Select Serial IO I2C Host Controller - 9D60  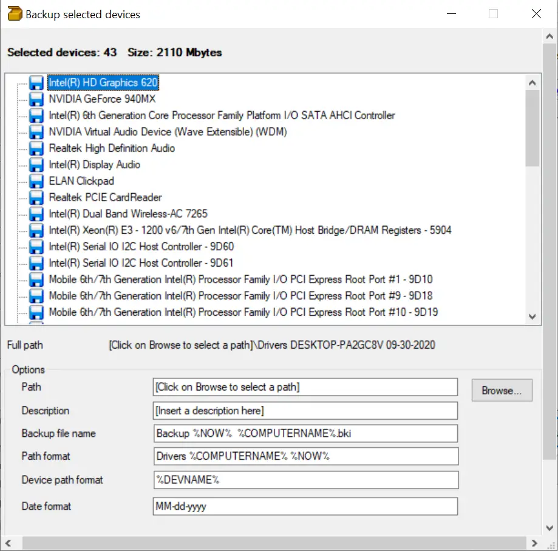(141, 246)
